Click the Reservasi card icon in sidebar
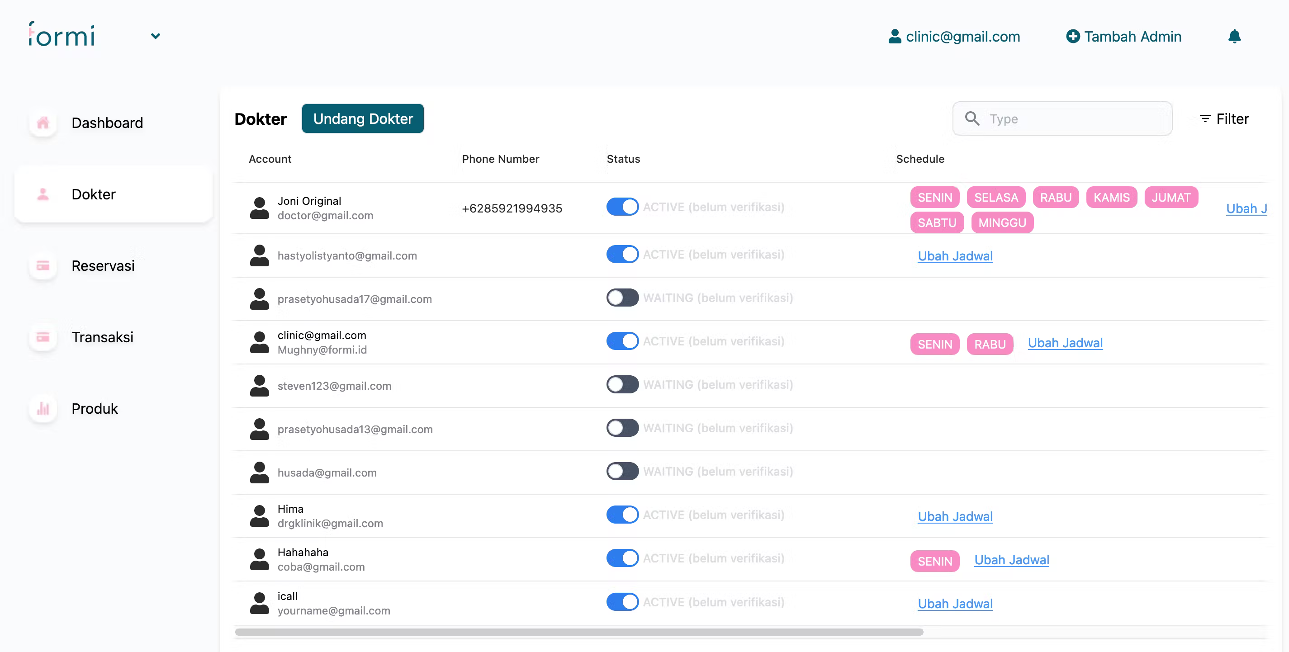Screen dimensions: 1289x652 click(x=43, y=266)
